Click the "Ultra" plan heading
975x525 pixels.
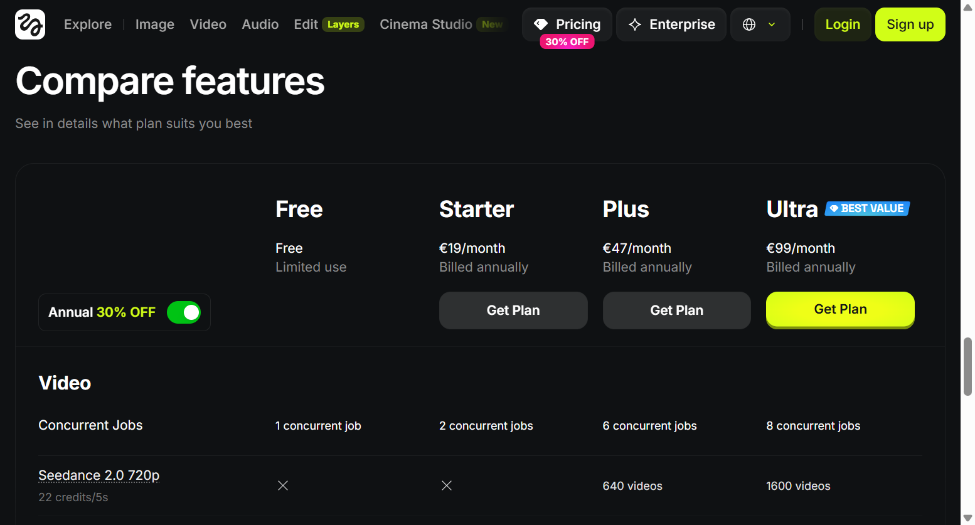coord(792,209)
